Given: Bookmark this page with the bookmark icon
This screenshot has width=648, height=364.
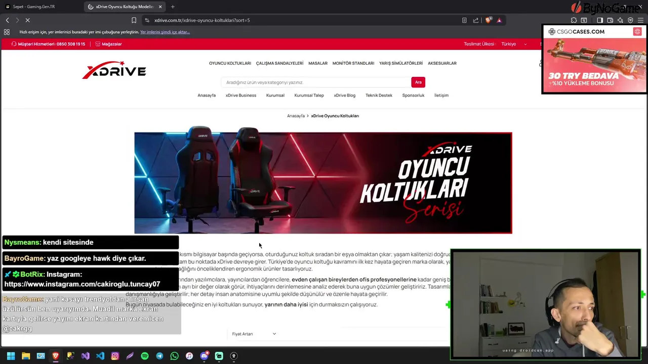Looking at the screenshot, I should 134,20.
